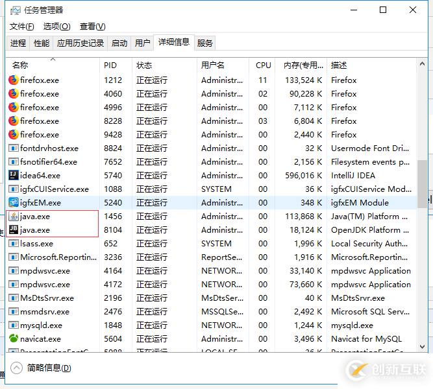This screenshot has height=389, width=433.
Task: Click the SYSTEM username for lsass.exe
Action: coord(216,244)
